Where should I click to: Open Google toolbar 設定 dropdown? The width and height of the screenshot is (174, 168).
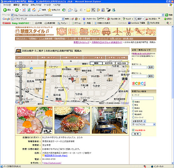[168, 19]
